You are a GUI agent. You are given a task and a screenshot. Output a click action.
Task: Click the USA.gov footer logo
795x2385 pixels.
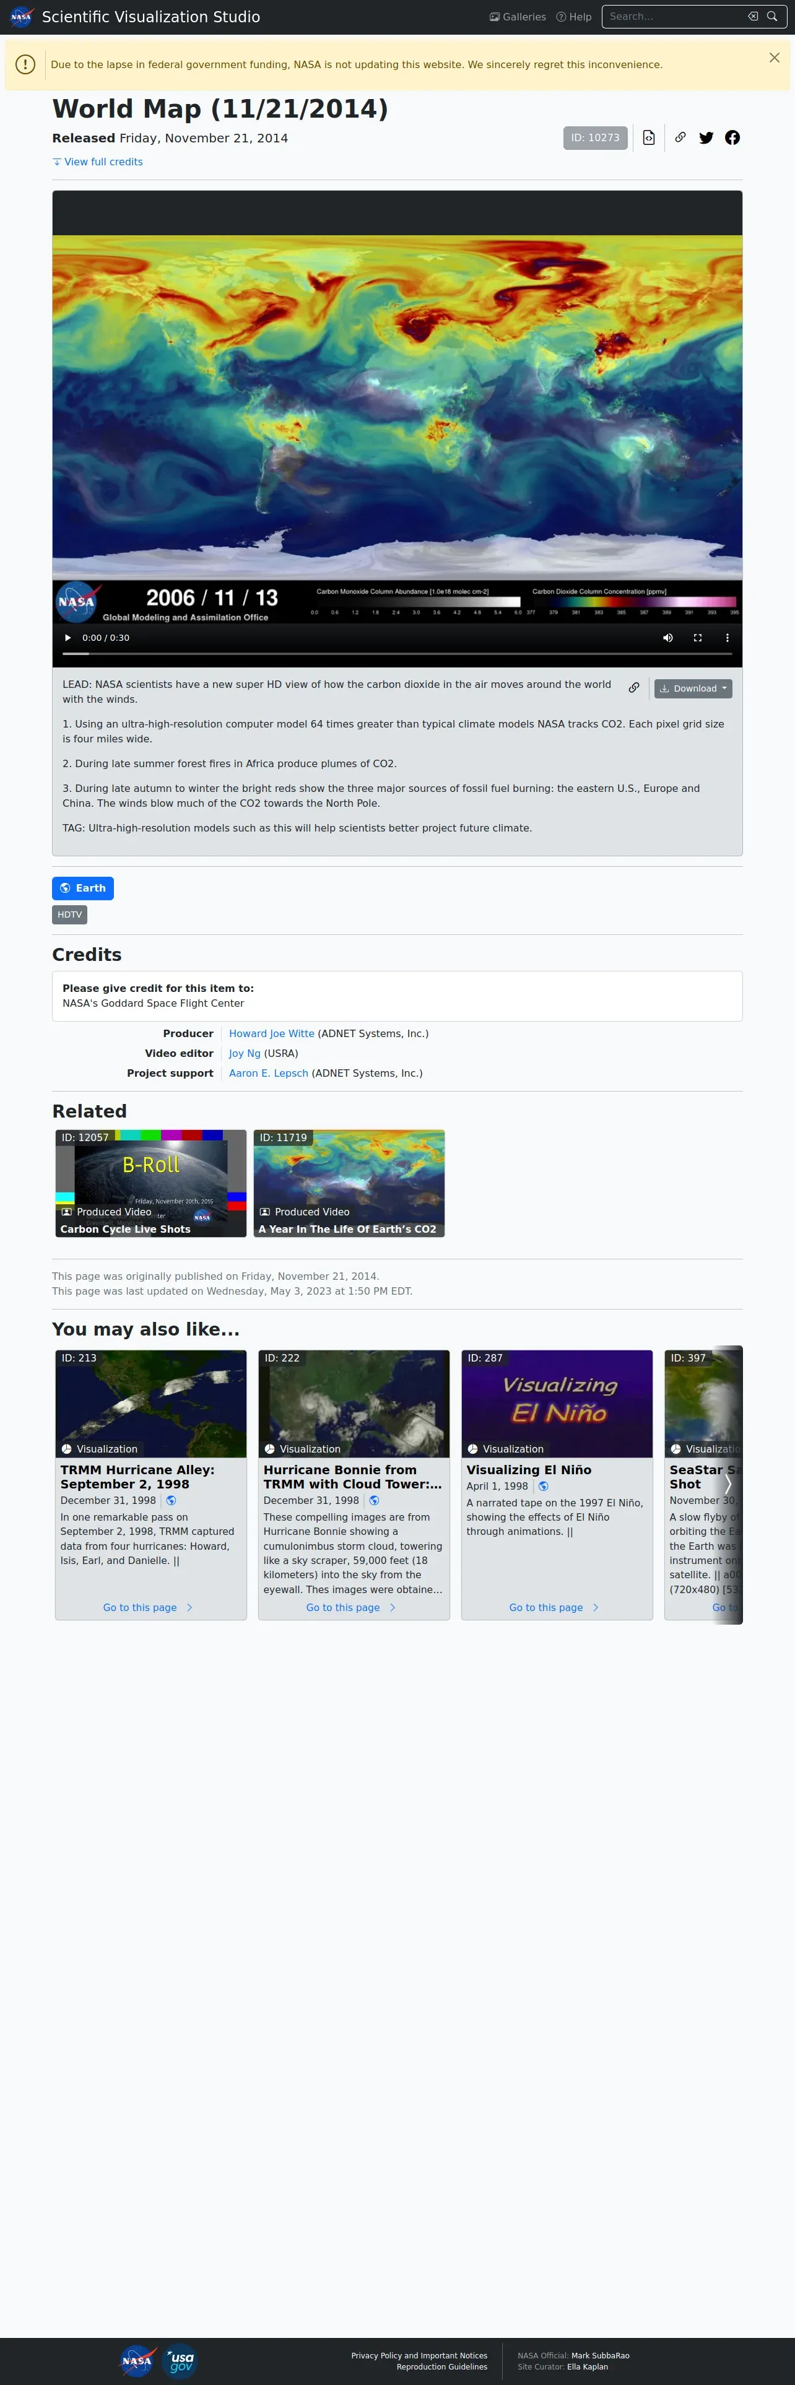pyautogui.click(x=180, y=2361)
